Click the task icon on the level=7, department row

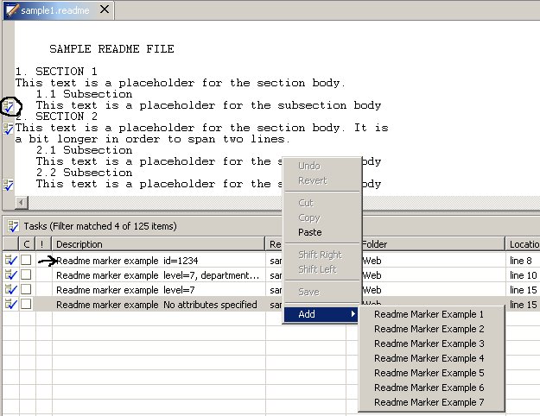[x=10, y=275]
